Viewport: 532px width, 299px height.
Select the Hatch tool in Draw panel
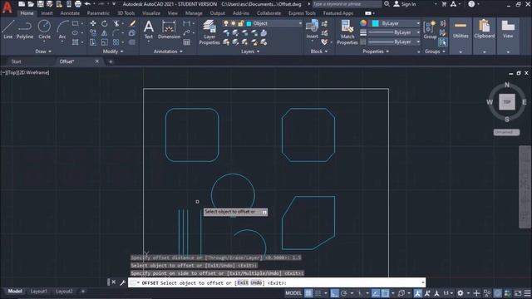[x=76, y=42]
